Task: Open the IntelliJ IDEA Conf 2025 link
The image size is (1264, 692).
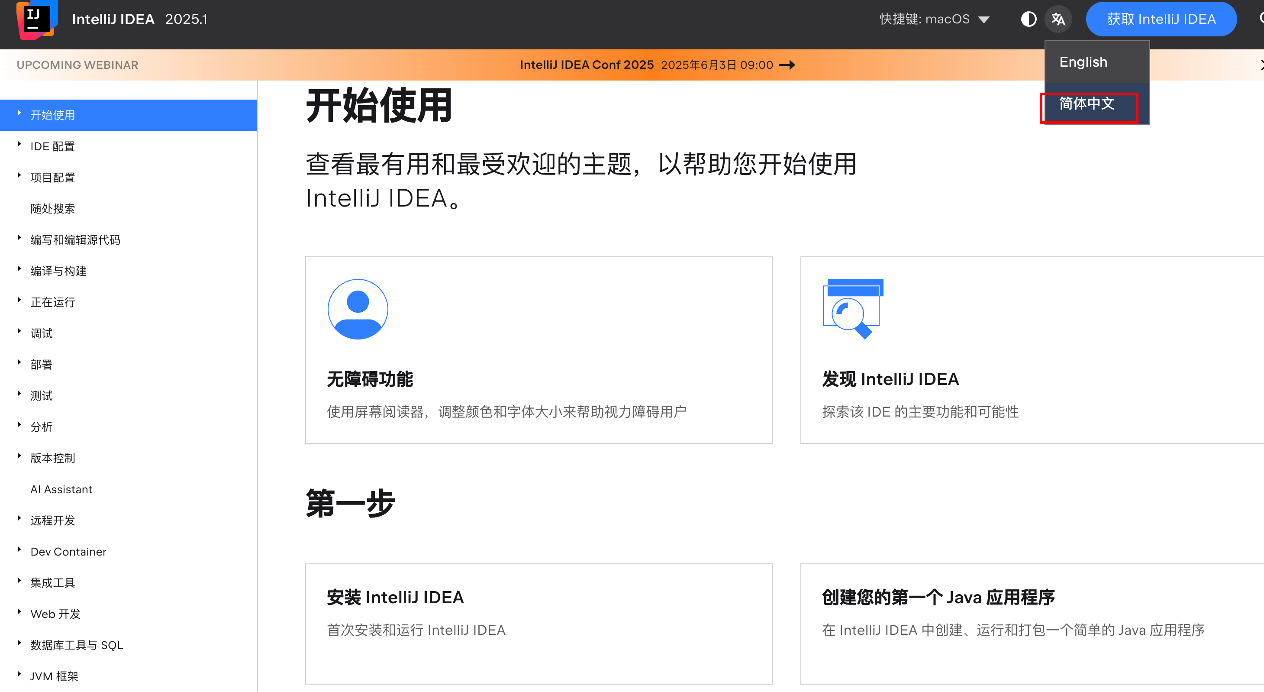Action: [x=587, y=65]
